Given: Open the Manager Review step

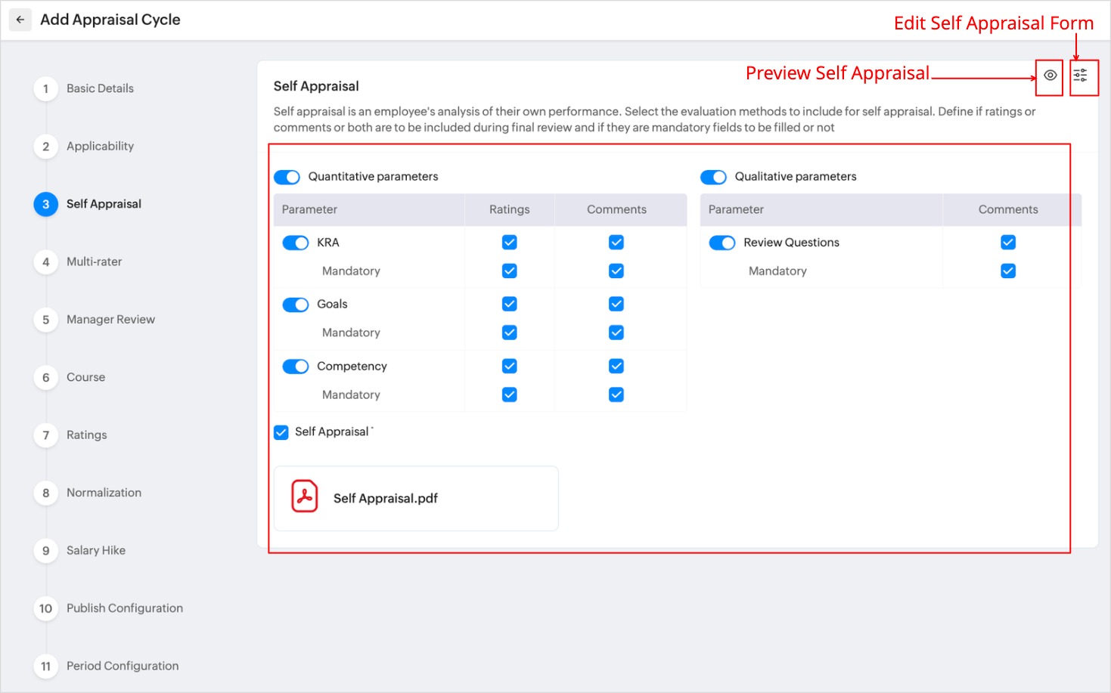Looking at the screenshot, I should pos(110,320).
